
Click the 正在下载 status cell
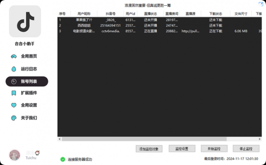[216, 31]
